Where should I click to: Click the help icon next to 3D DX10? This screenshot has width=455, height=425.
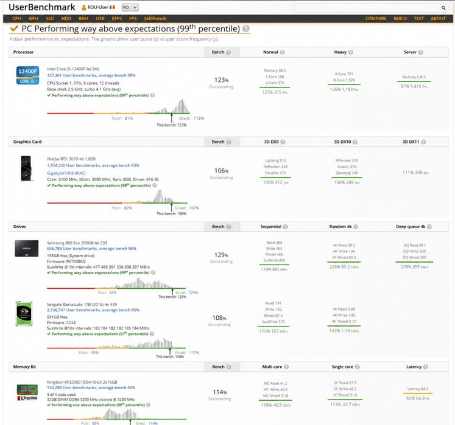tap(355, 142)
